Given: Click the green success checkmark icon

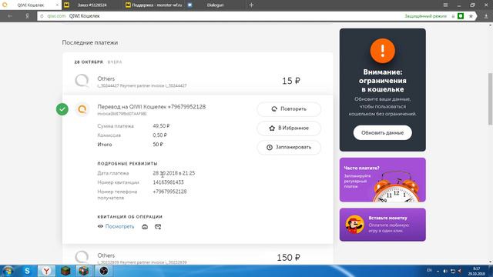Looking at the screenshot, I should click(x=62, y=109).
